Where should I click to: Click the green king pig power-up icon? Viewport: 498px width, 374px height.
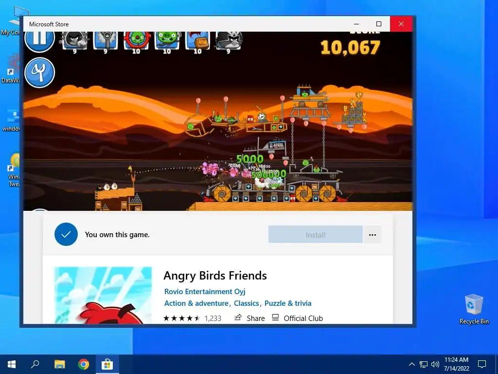167,41
